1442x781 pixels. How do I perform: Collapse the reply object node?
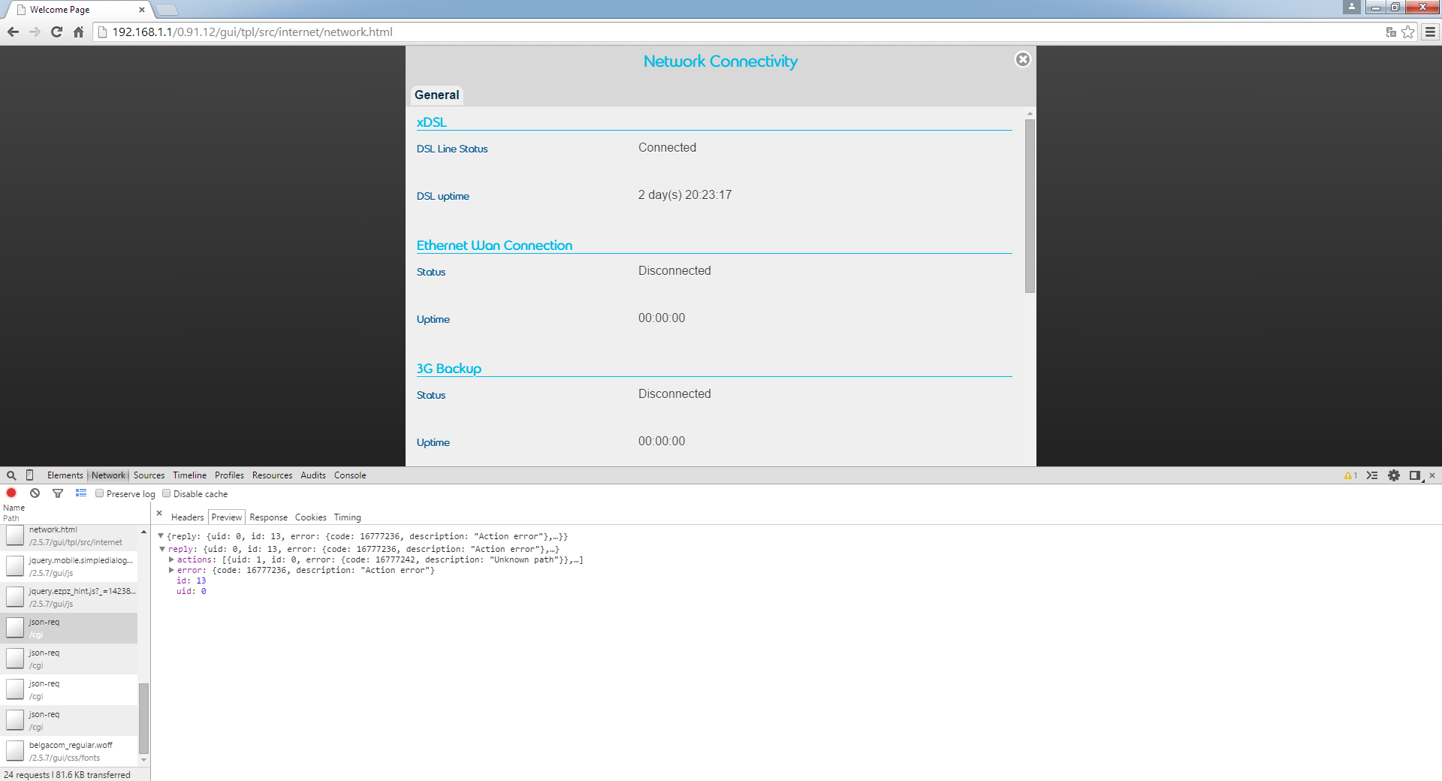pos(162,549)
